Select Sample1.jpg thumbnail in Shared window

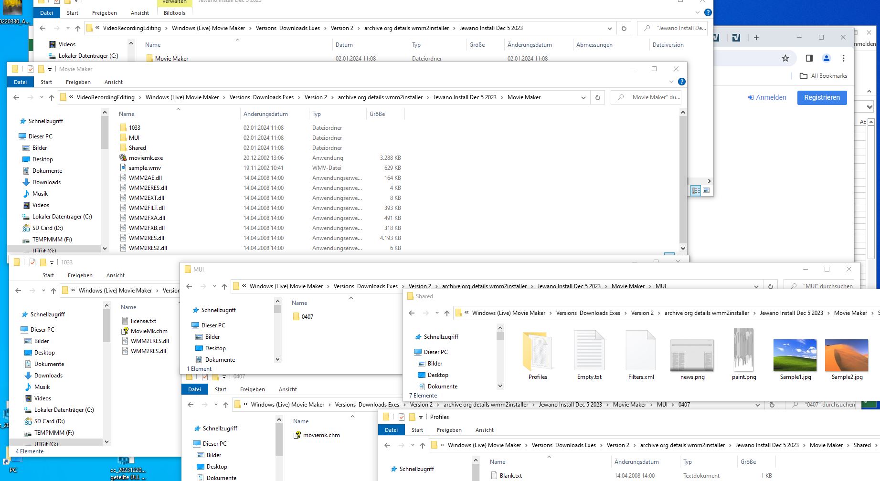pos(795,356)
